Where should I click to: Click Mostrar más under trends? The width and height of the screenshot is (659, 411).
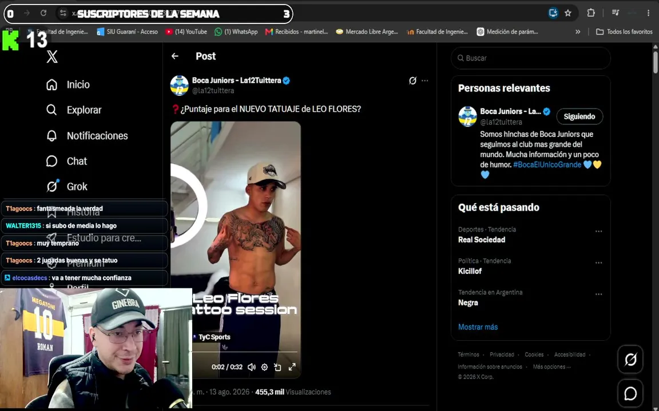[x=478, y=327]
